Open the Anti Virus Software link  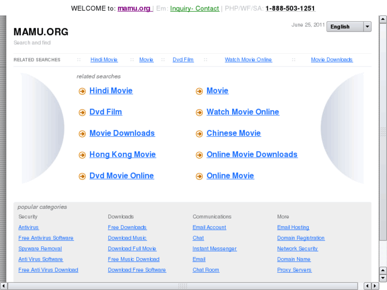(41, 259)
